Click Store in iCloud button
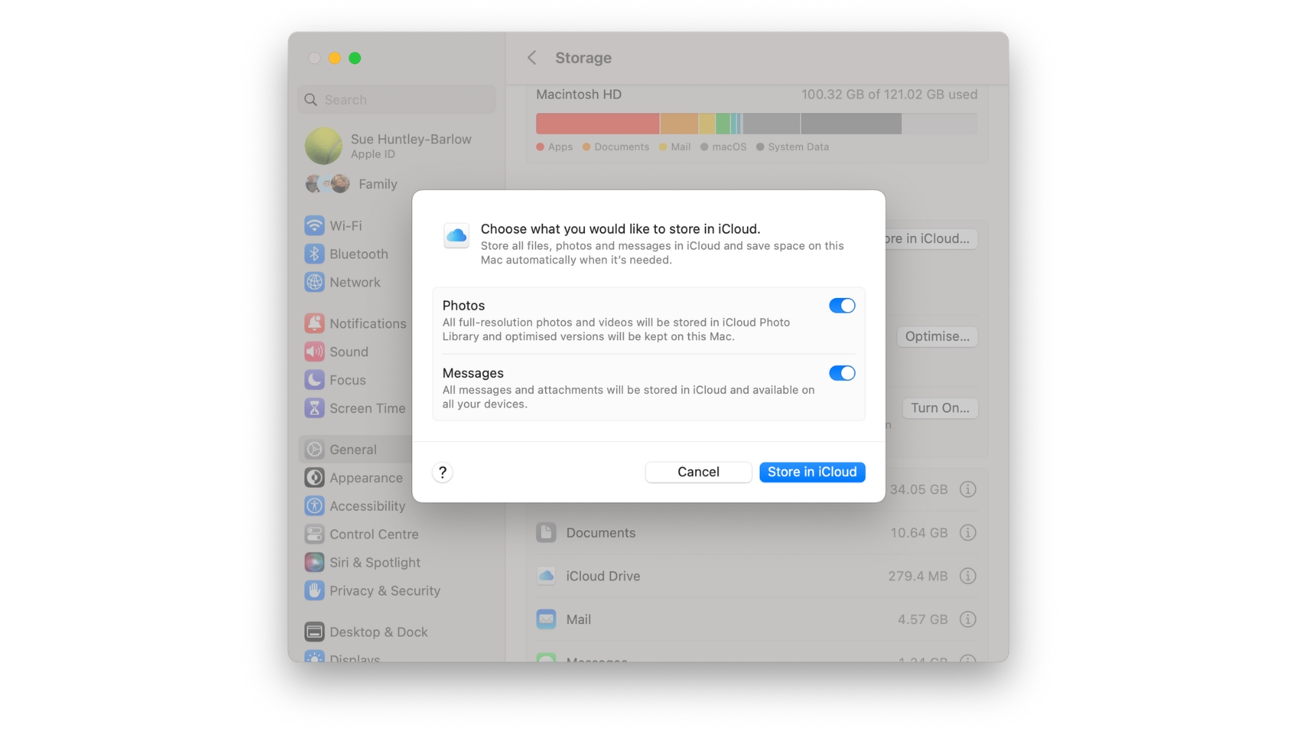The width and height of the screenshot is (1297, 730). [x=813, y=472]
